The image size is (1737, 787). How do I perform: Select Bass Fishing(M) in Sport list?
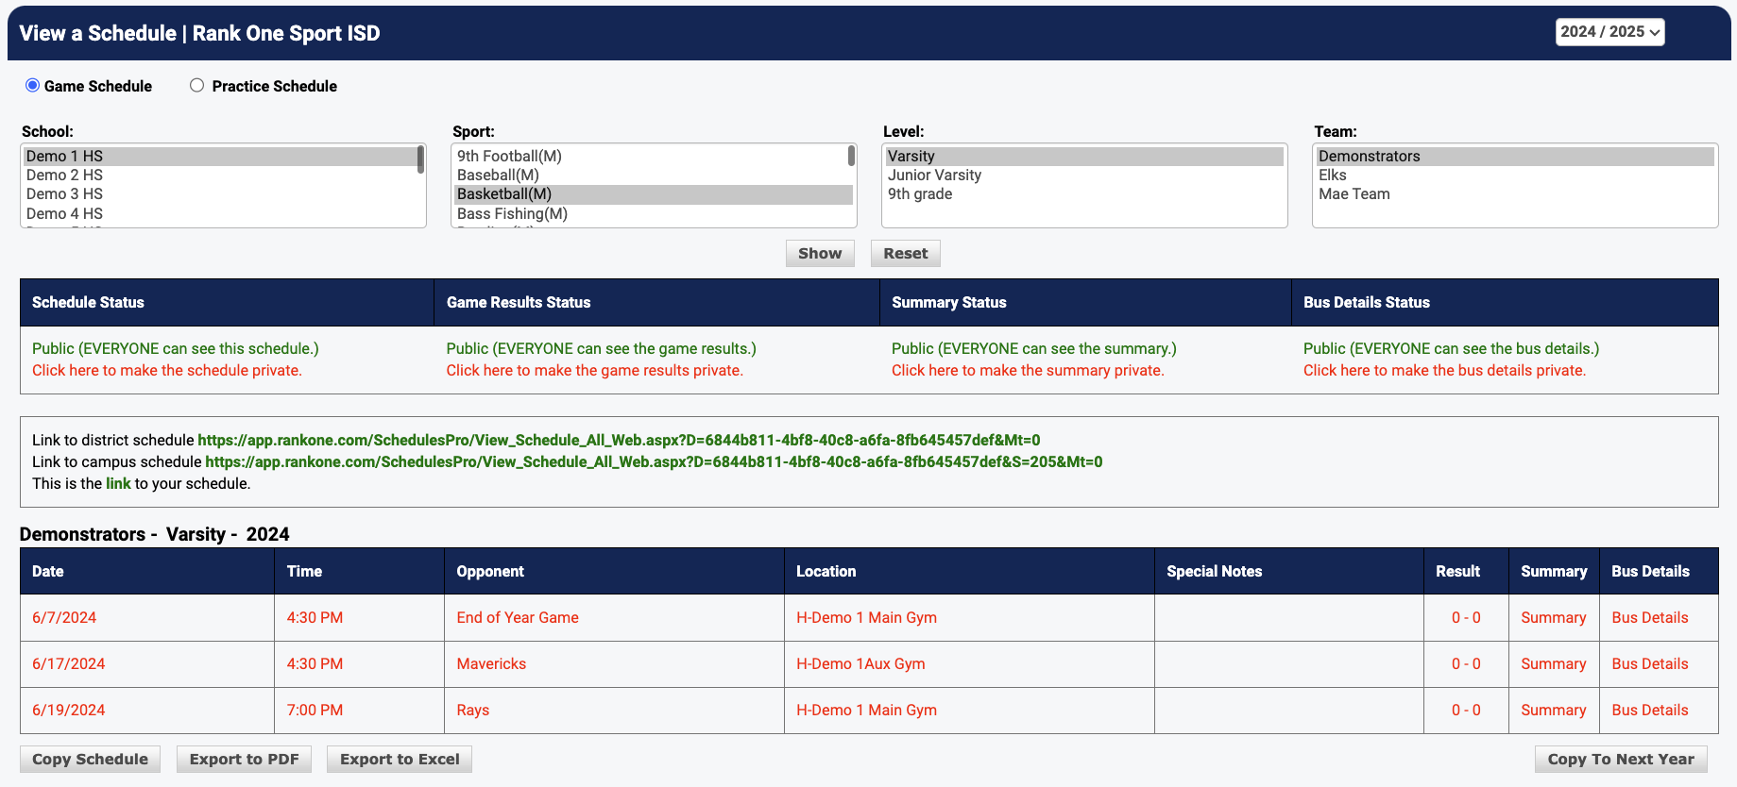point(652,213)
